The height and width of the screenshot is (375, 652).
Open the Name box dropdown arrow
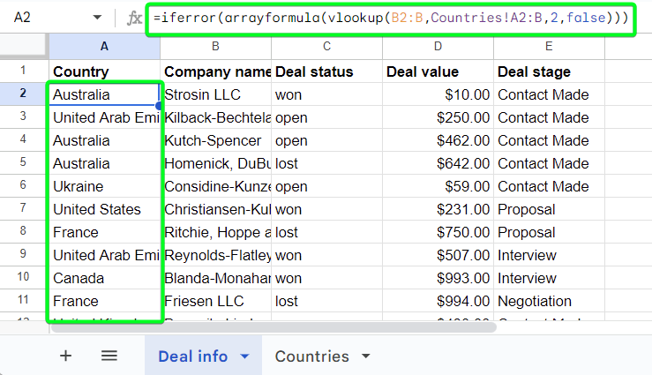pos(97,18)
